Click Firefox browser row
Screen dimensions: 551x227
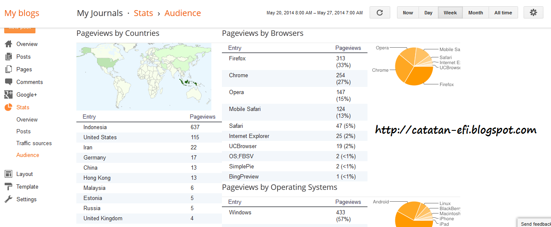[294, 62]
